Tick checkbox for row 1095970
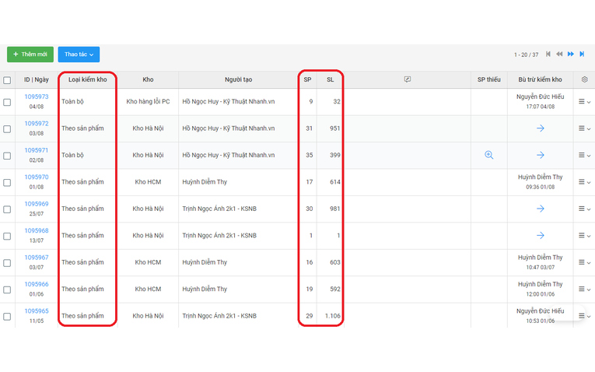This screenshot has width=595, height=372. coord(7,183)
